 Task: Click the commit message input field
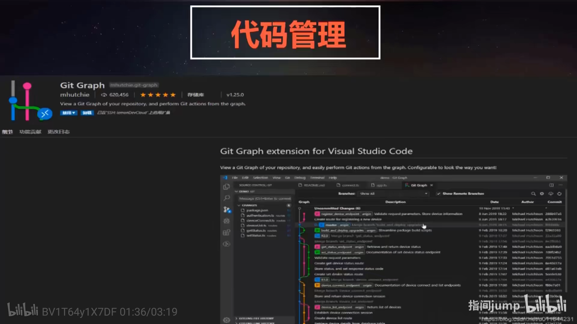pyautogui.click(x=264, y=198)
